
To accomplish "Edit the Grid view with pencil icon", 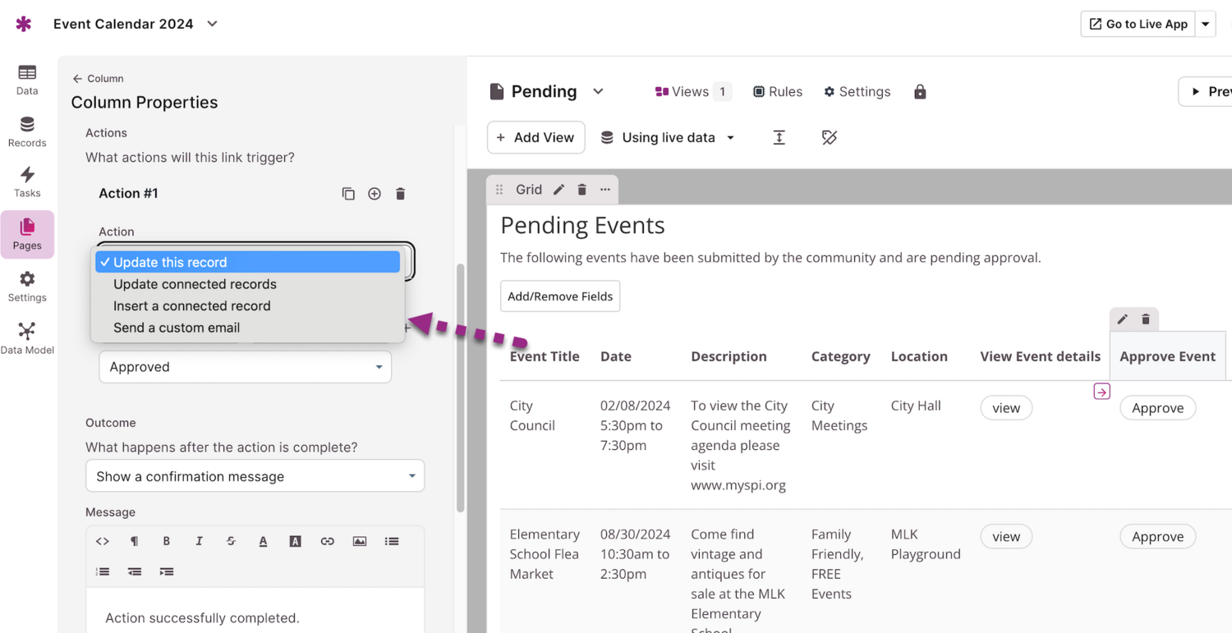I will 559,190.
